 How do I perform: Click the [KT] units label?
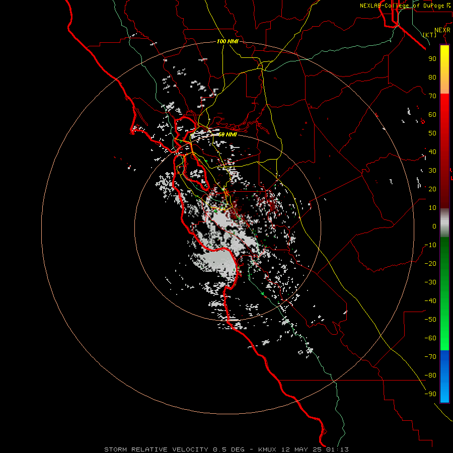pos(430,35)
